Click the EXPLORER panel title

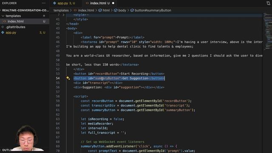(9, 3)
